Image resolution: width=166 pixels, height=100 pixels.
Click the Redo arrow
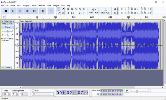84,13
